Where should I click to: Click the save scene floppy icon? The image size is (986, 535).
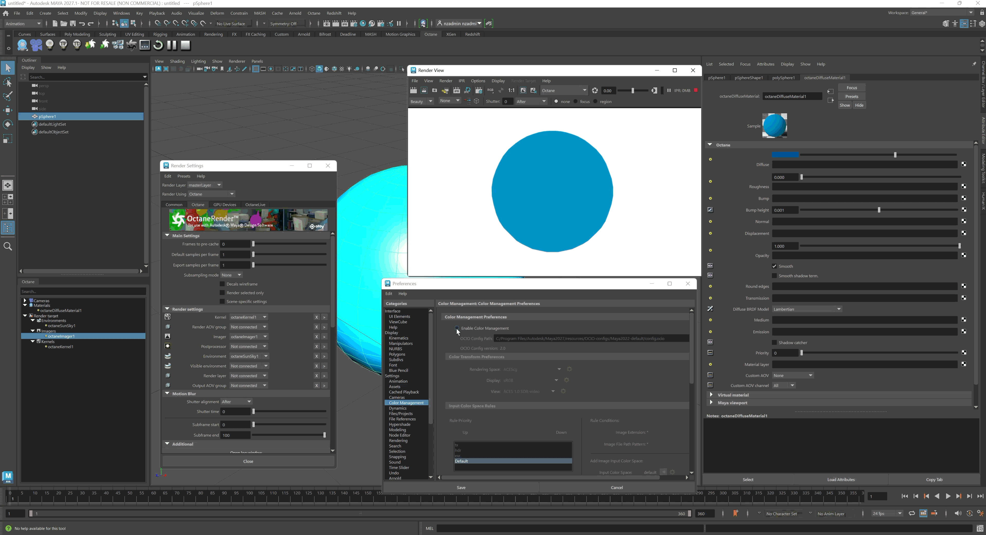[x=73, y=24]
